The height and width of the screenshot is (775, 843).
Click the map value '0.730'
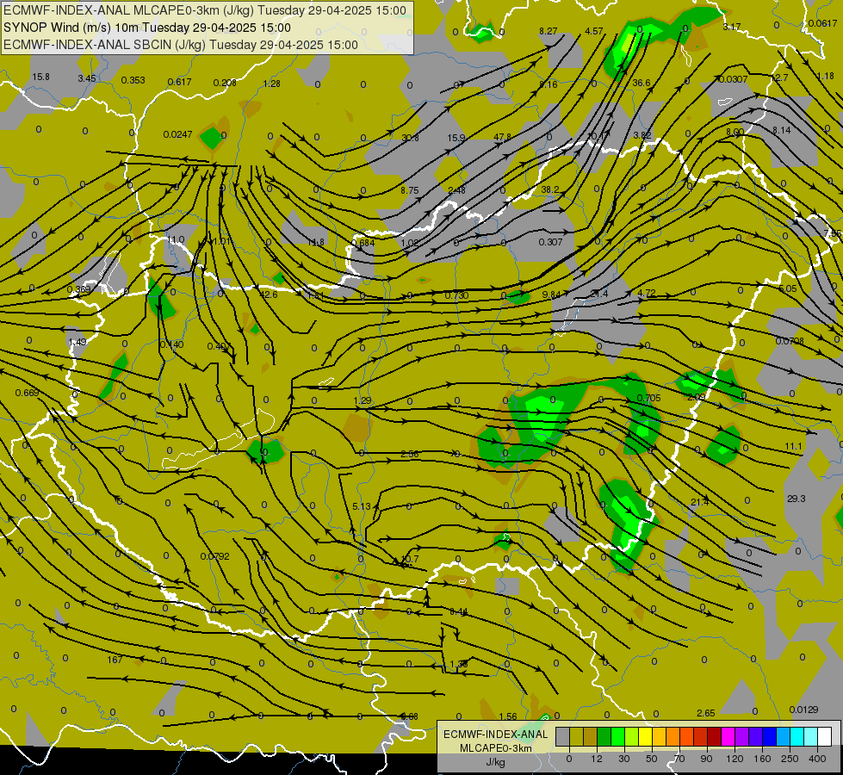click(x=456, y=295)
